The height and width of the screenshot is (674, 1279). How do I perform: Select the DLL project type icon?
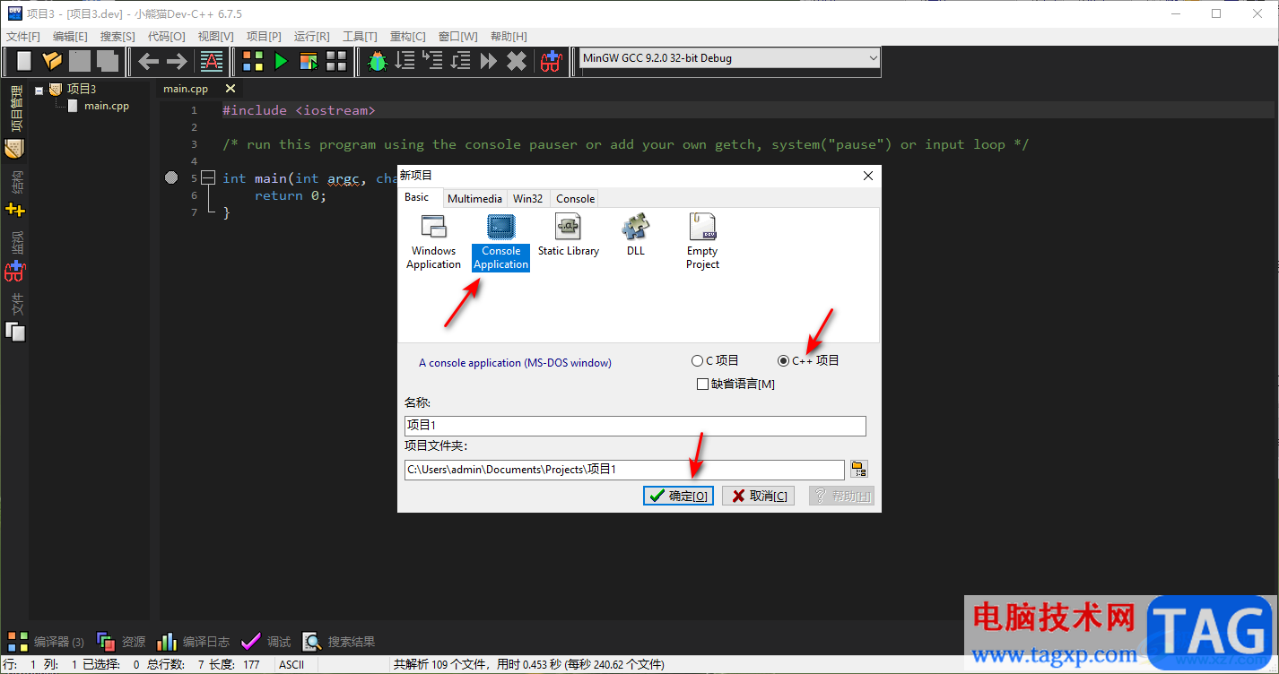tap(636, 236)
